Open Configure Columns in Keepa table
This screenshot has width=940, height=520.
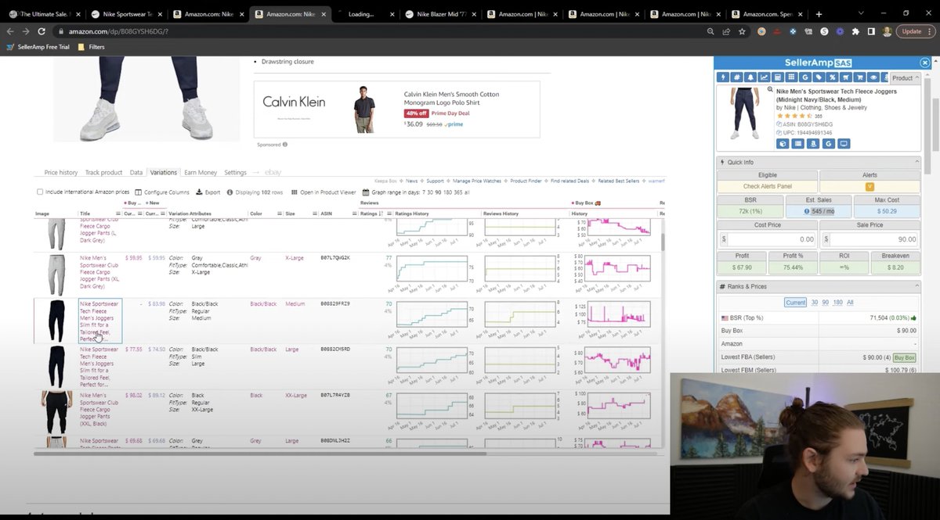(x=163, y=192)
